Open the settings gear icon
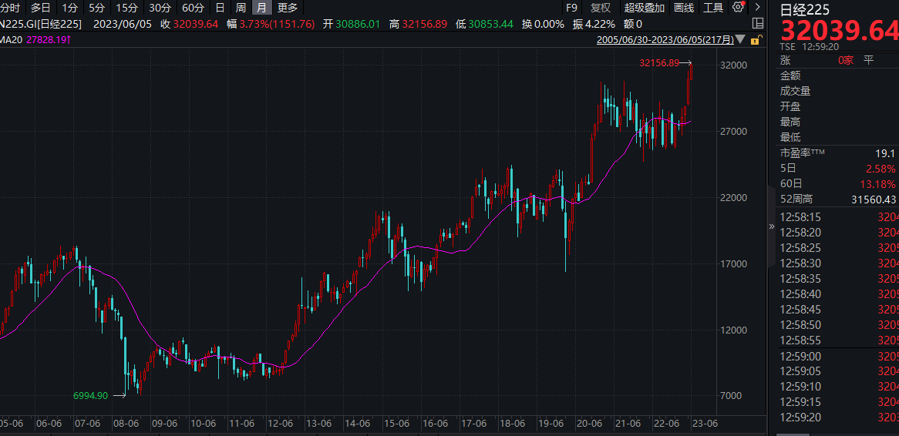Viewport: 899px width, 436px height. [738, 8]
